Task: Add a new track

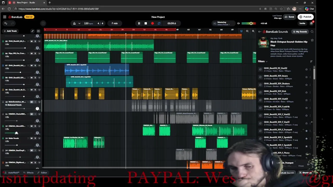Action: pyautogui.click(x=10, y=31)
